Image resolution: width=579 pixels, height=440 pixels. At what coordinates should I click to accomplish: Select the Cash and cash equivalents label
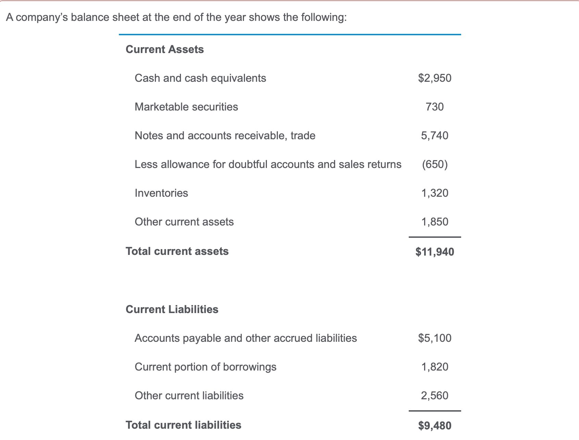coord(200,78)
